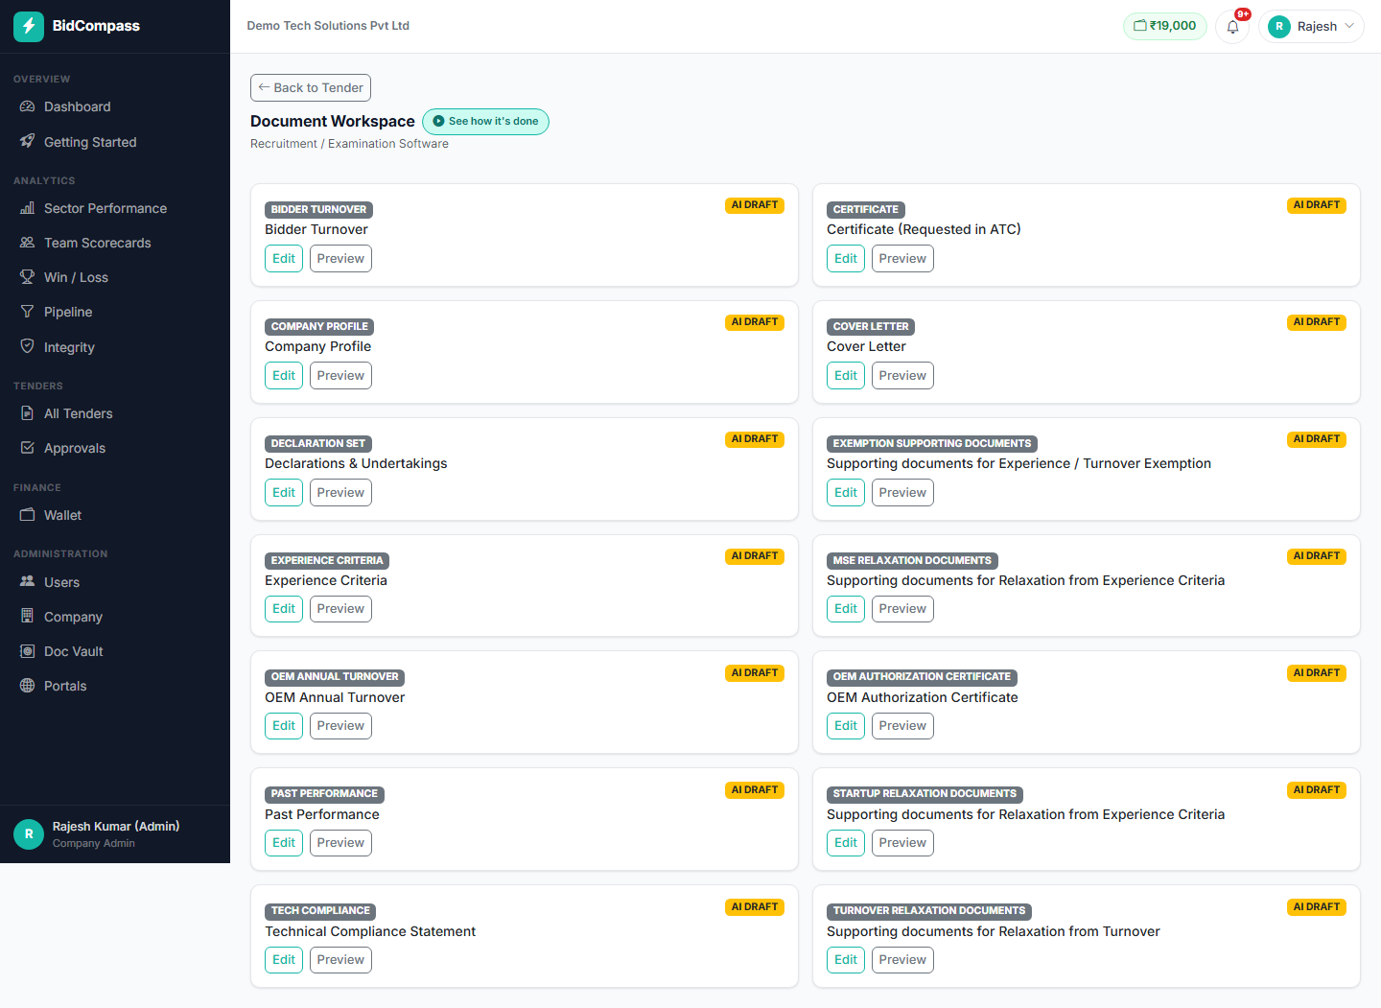Click the MSE RELAXATION DOCUMENTS tag
The height and width of the screenshot is (1008, 1381).
(912, 561)
